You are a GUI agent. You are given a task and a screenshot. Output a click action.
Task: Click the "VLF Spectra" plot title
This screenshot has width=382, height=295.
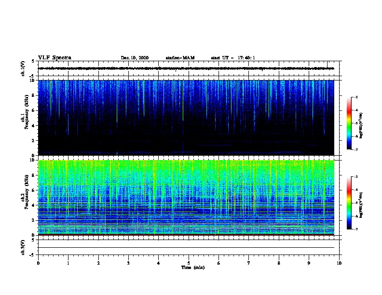click(x=55, y=58)
